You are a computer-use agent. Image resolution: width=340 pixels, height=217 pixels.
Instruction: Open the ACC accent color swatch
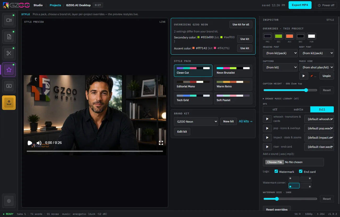click(290, 36)
